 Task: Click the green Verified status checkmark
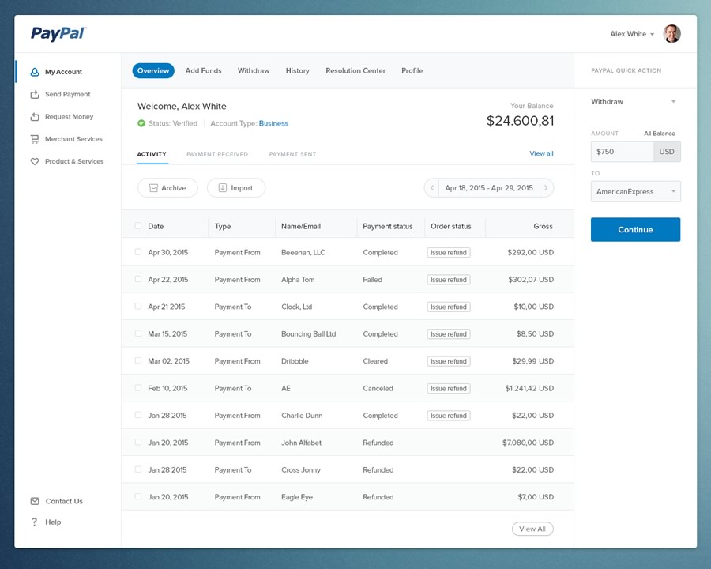[141, 123]
